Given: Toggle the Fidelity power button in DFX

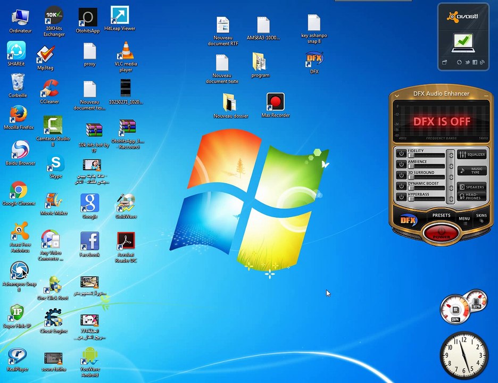Looking at the screenshot, I should click(x=401, y=153).
